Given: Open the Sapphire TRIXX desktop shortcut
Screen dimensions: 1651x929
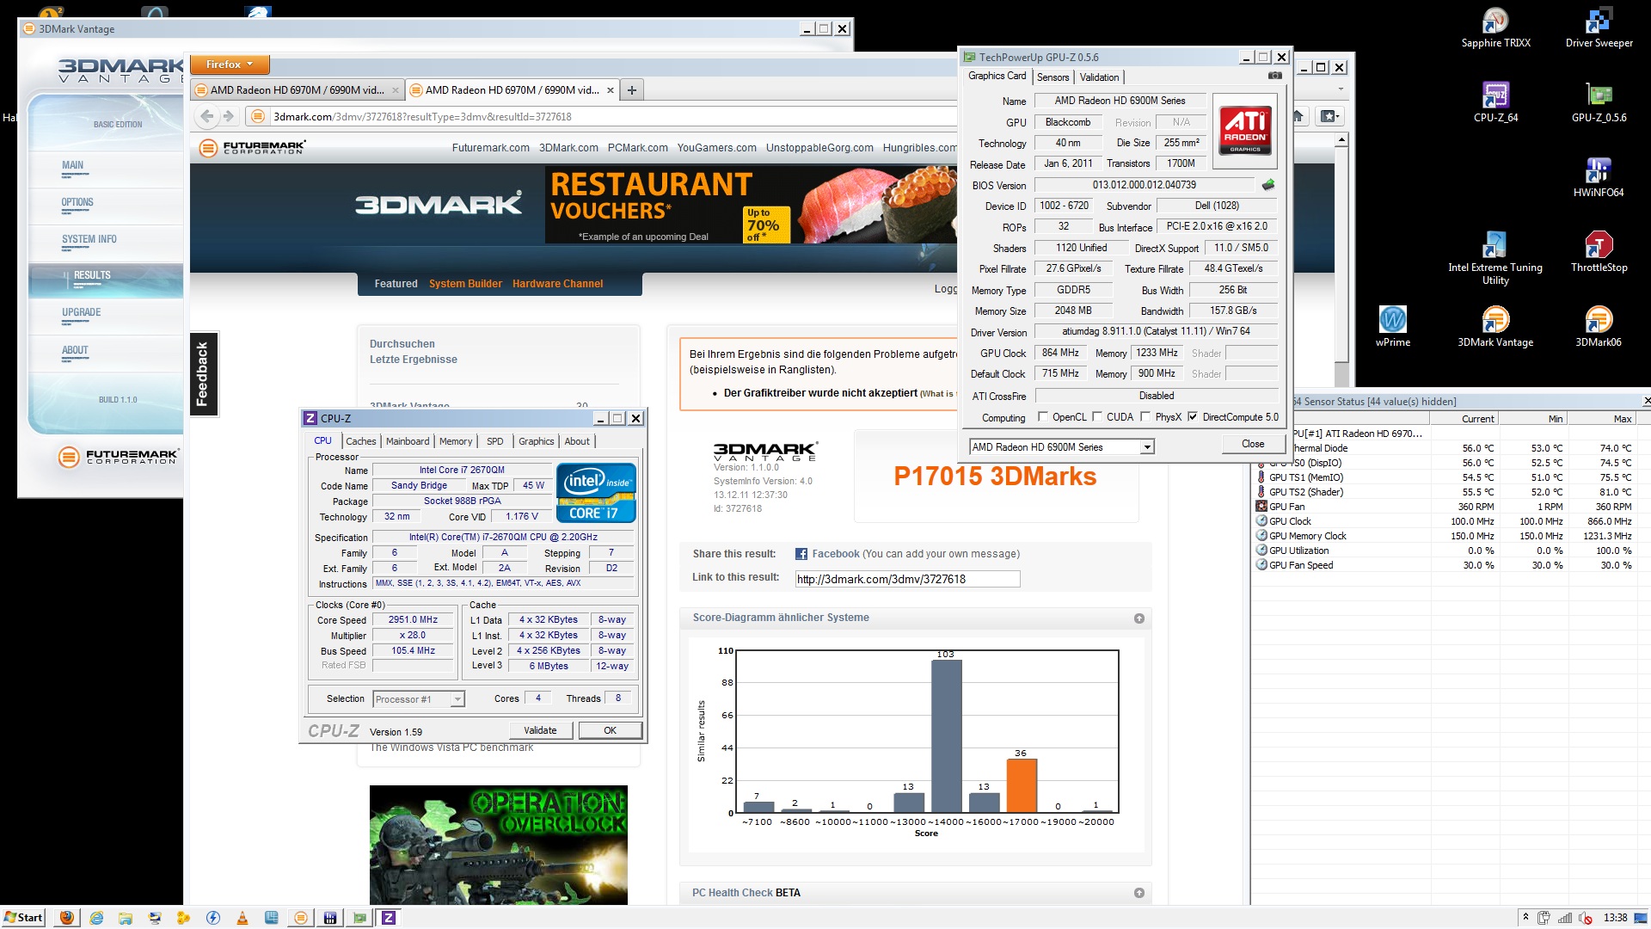Looking at the screenshot, I should pyautogui.click(x=1495, y=28).
